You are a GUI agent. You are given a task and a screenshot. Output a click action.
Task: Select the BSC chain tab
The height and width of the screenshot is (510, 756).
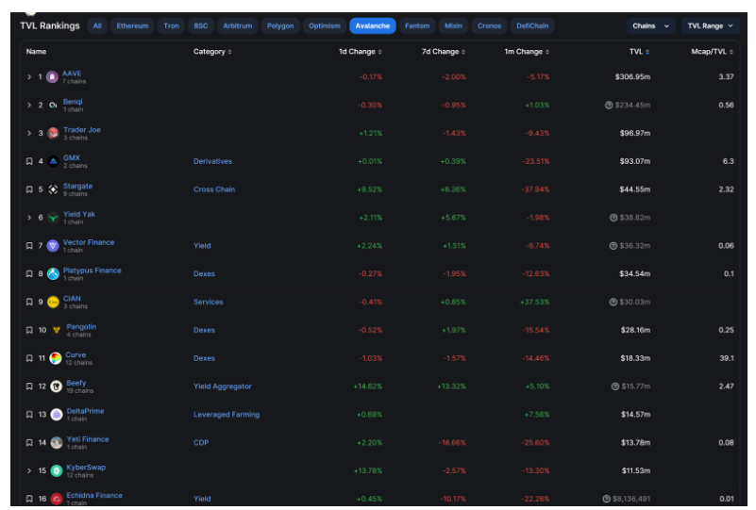[x=201, y=26]
